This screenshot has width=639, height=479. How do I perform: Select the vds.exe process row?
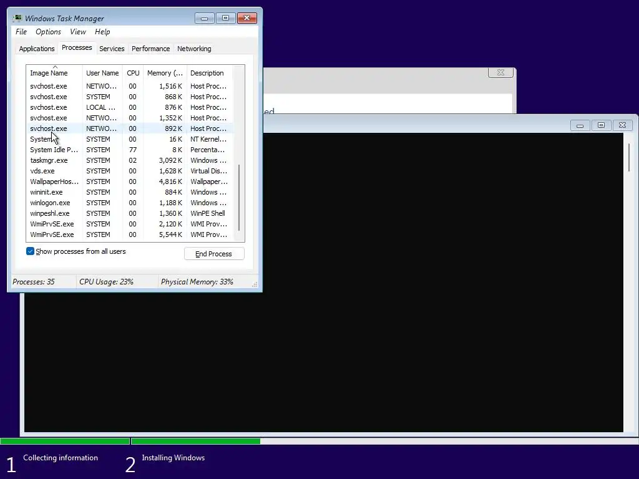click(x=130, y=171)
